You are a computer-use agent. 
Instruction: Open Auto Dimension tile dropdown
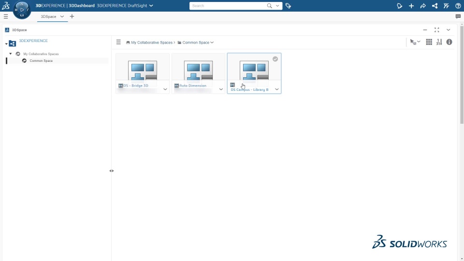[221, 89]
